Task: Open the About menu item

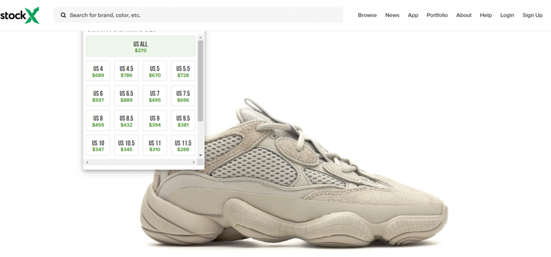Action: [x=464, y=15]
